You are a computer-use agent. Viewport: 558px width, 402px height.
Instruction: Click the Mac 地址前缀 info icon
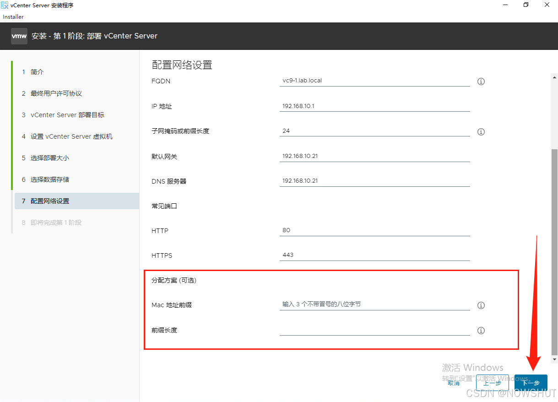pyautogui.click(x=481, y=305)
